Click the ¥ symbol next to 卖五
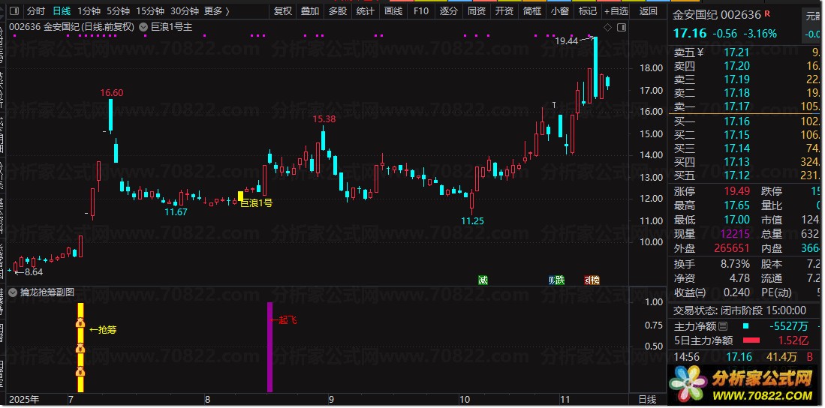The height and width of the screenshot is (408, 825). tap(700, 52)
